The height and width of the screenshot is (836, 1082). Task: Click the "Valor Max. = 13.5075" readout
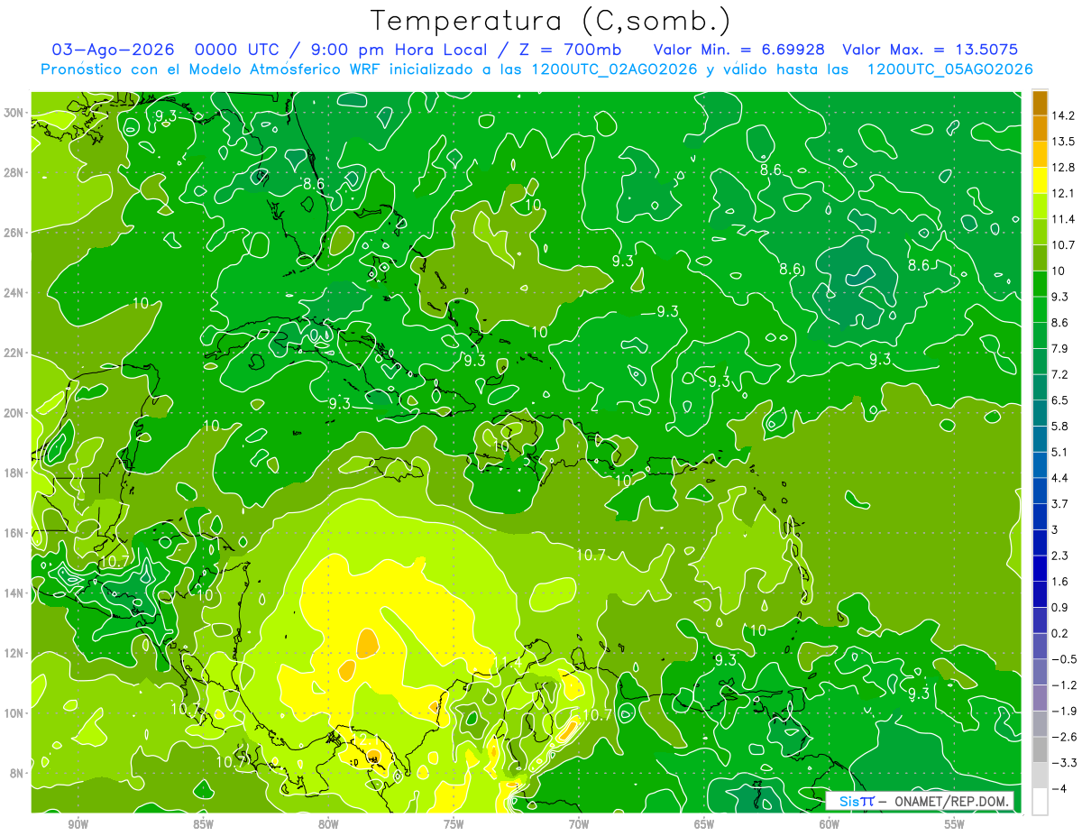(x=931, y=50)
